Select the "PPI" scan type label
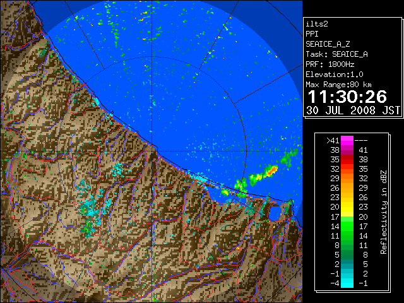404x303 pixels. tap(312, 34)
